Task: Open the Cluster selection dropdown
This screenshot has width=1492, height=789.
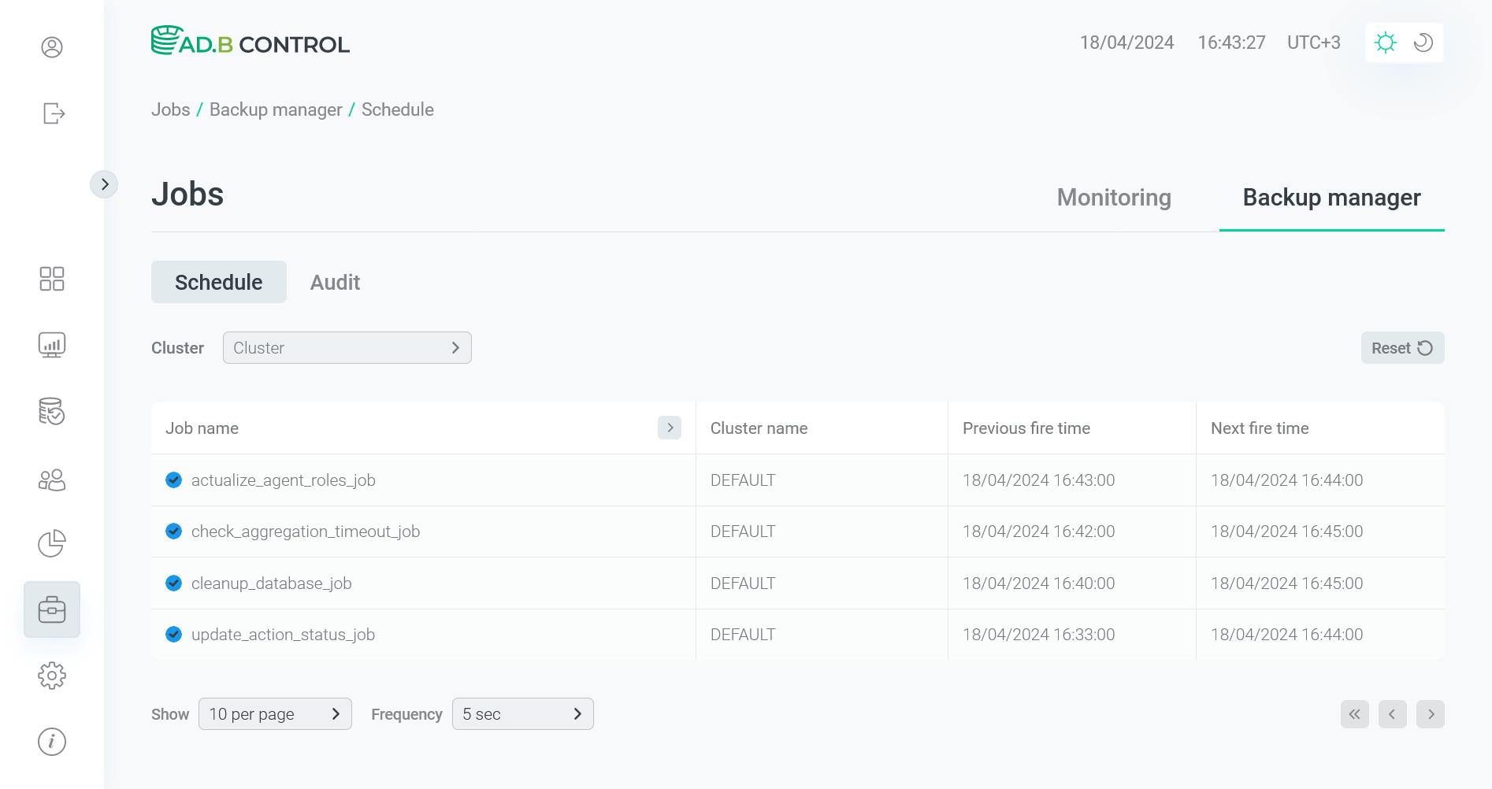Action: [x=347, y=347]
